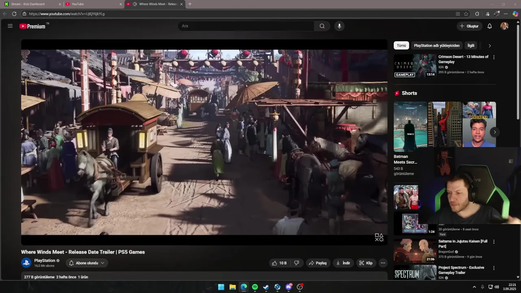Screen dimensions: 521x293
Task: Open the Crimson Desert gameplay thumbnail
Action: [x=415, y=66]
